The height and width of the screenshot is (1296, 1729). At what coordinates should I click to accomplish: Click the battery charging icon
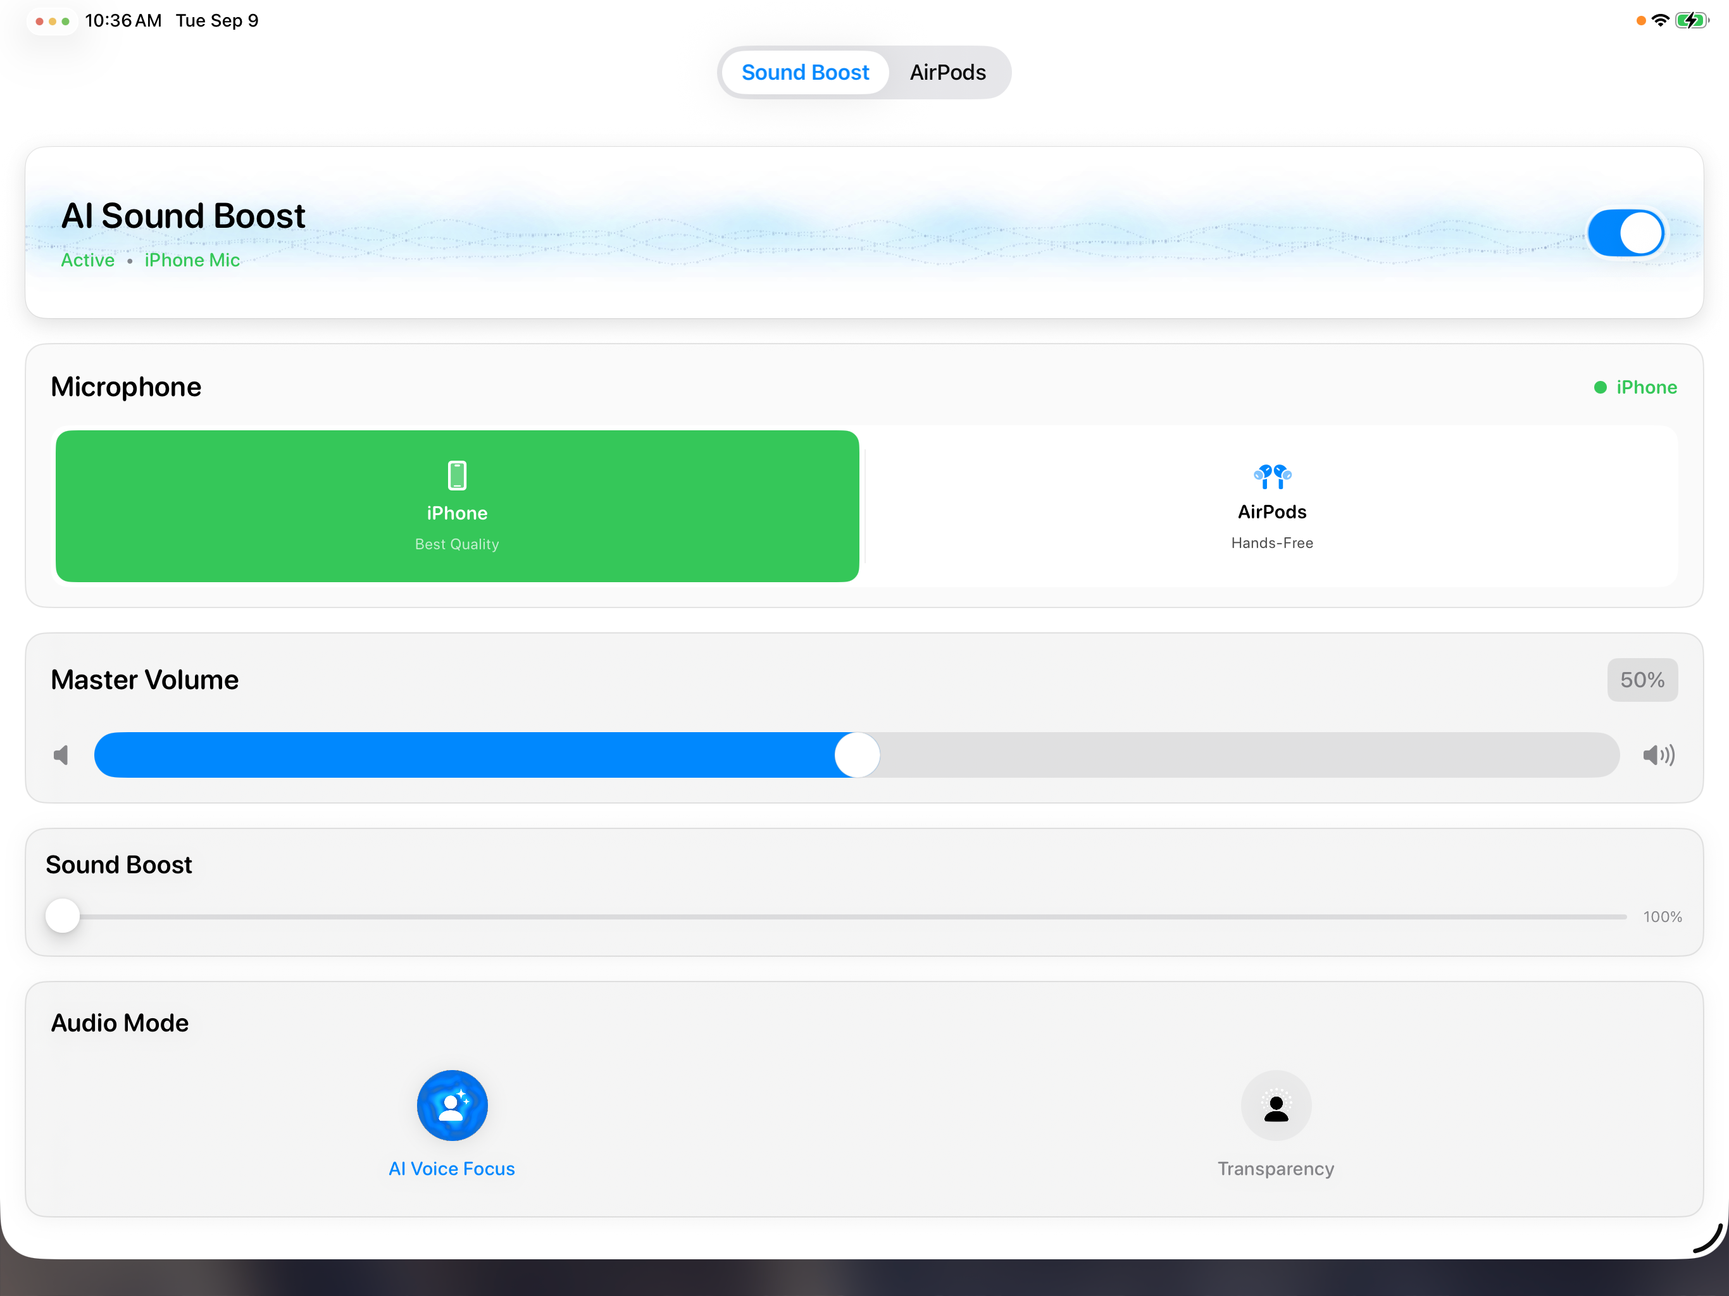pos(1692,20)
